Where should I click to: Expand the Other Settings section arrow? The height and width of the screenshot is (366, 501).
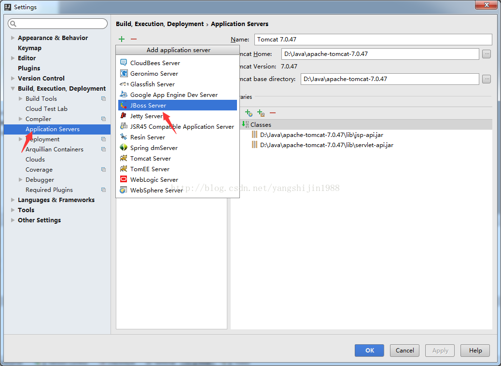click(13, 220)
